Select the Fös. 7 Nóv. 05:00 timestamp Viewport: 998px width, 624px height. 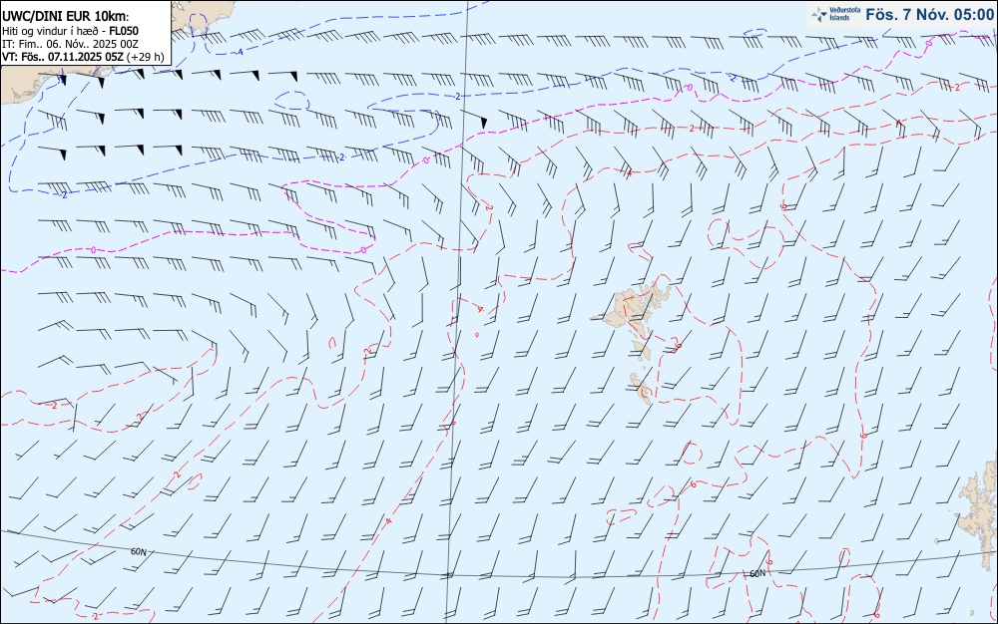(x=930, y=15)
